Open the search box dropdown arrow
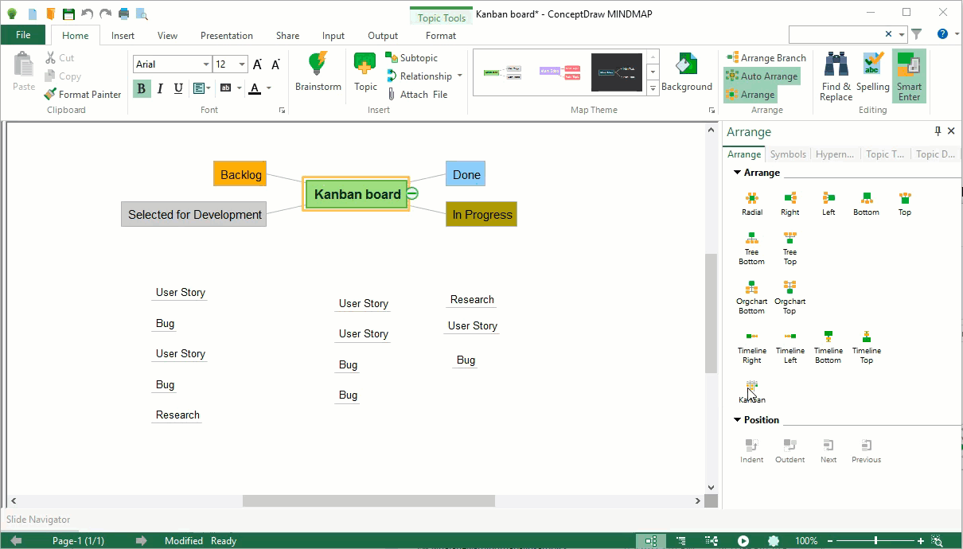This screenshot has height=549, width=963. pyautogui.click(x=902, y=34)
